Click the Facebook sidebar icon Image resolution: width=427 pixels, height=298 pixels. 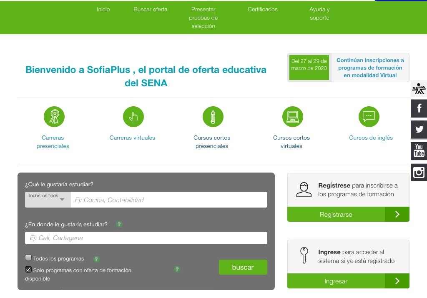419,108
